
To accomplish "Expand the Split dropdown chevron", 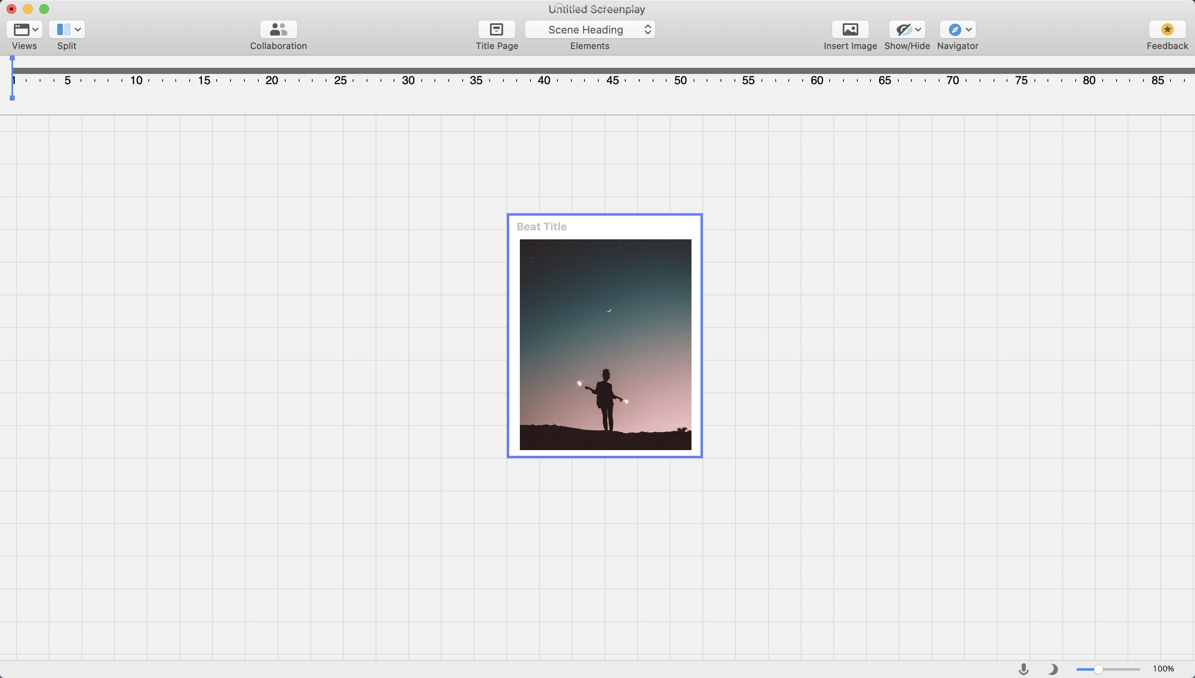I will pyautogui.click(x=78, y=29).
